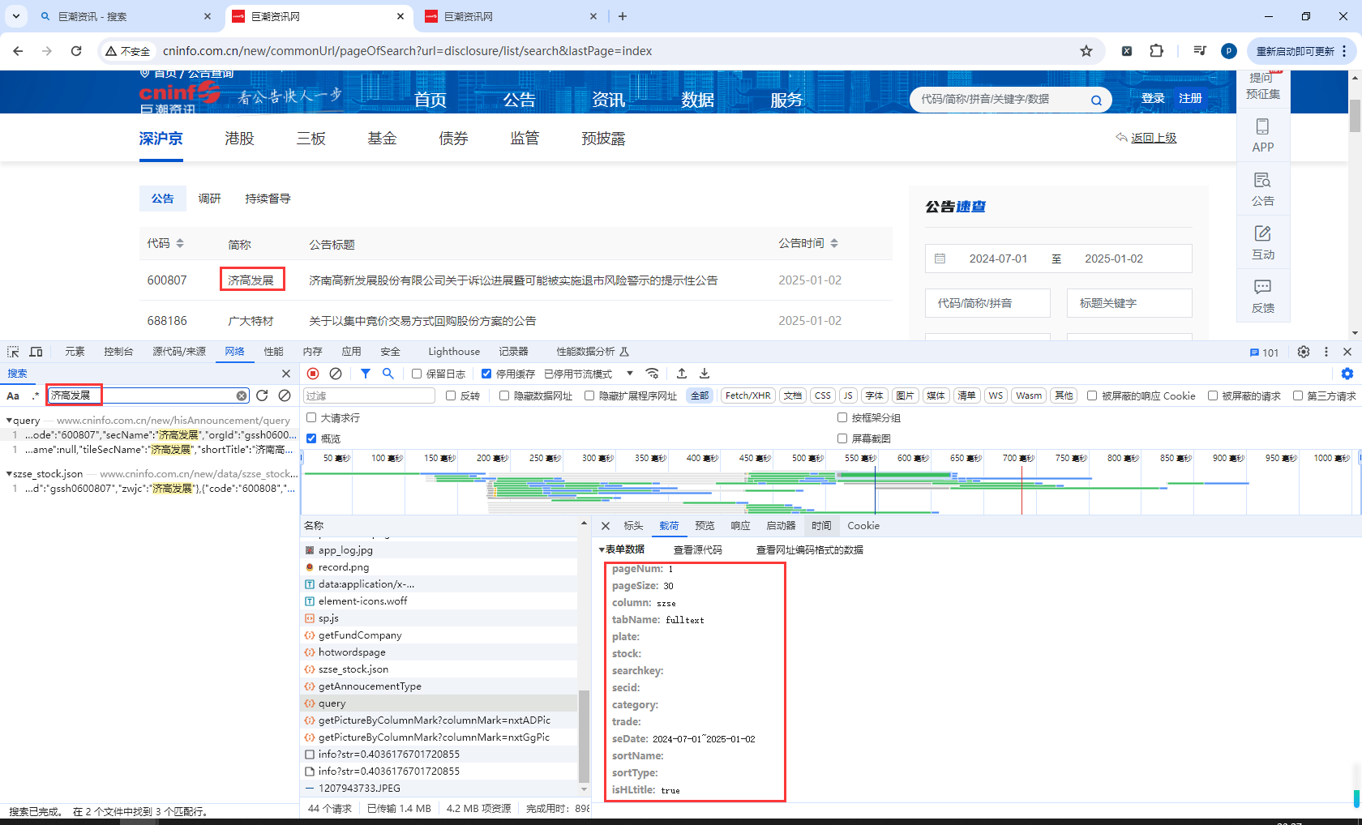
Task: Switch to the 元素 DevTools tab
Action: coord(75,352)
